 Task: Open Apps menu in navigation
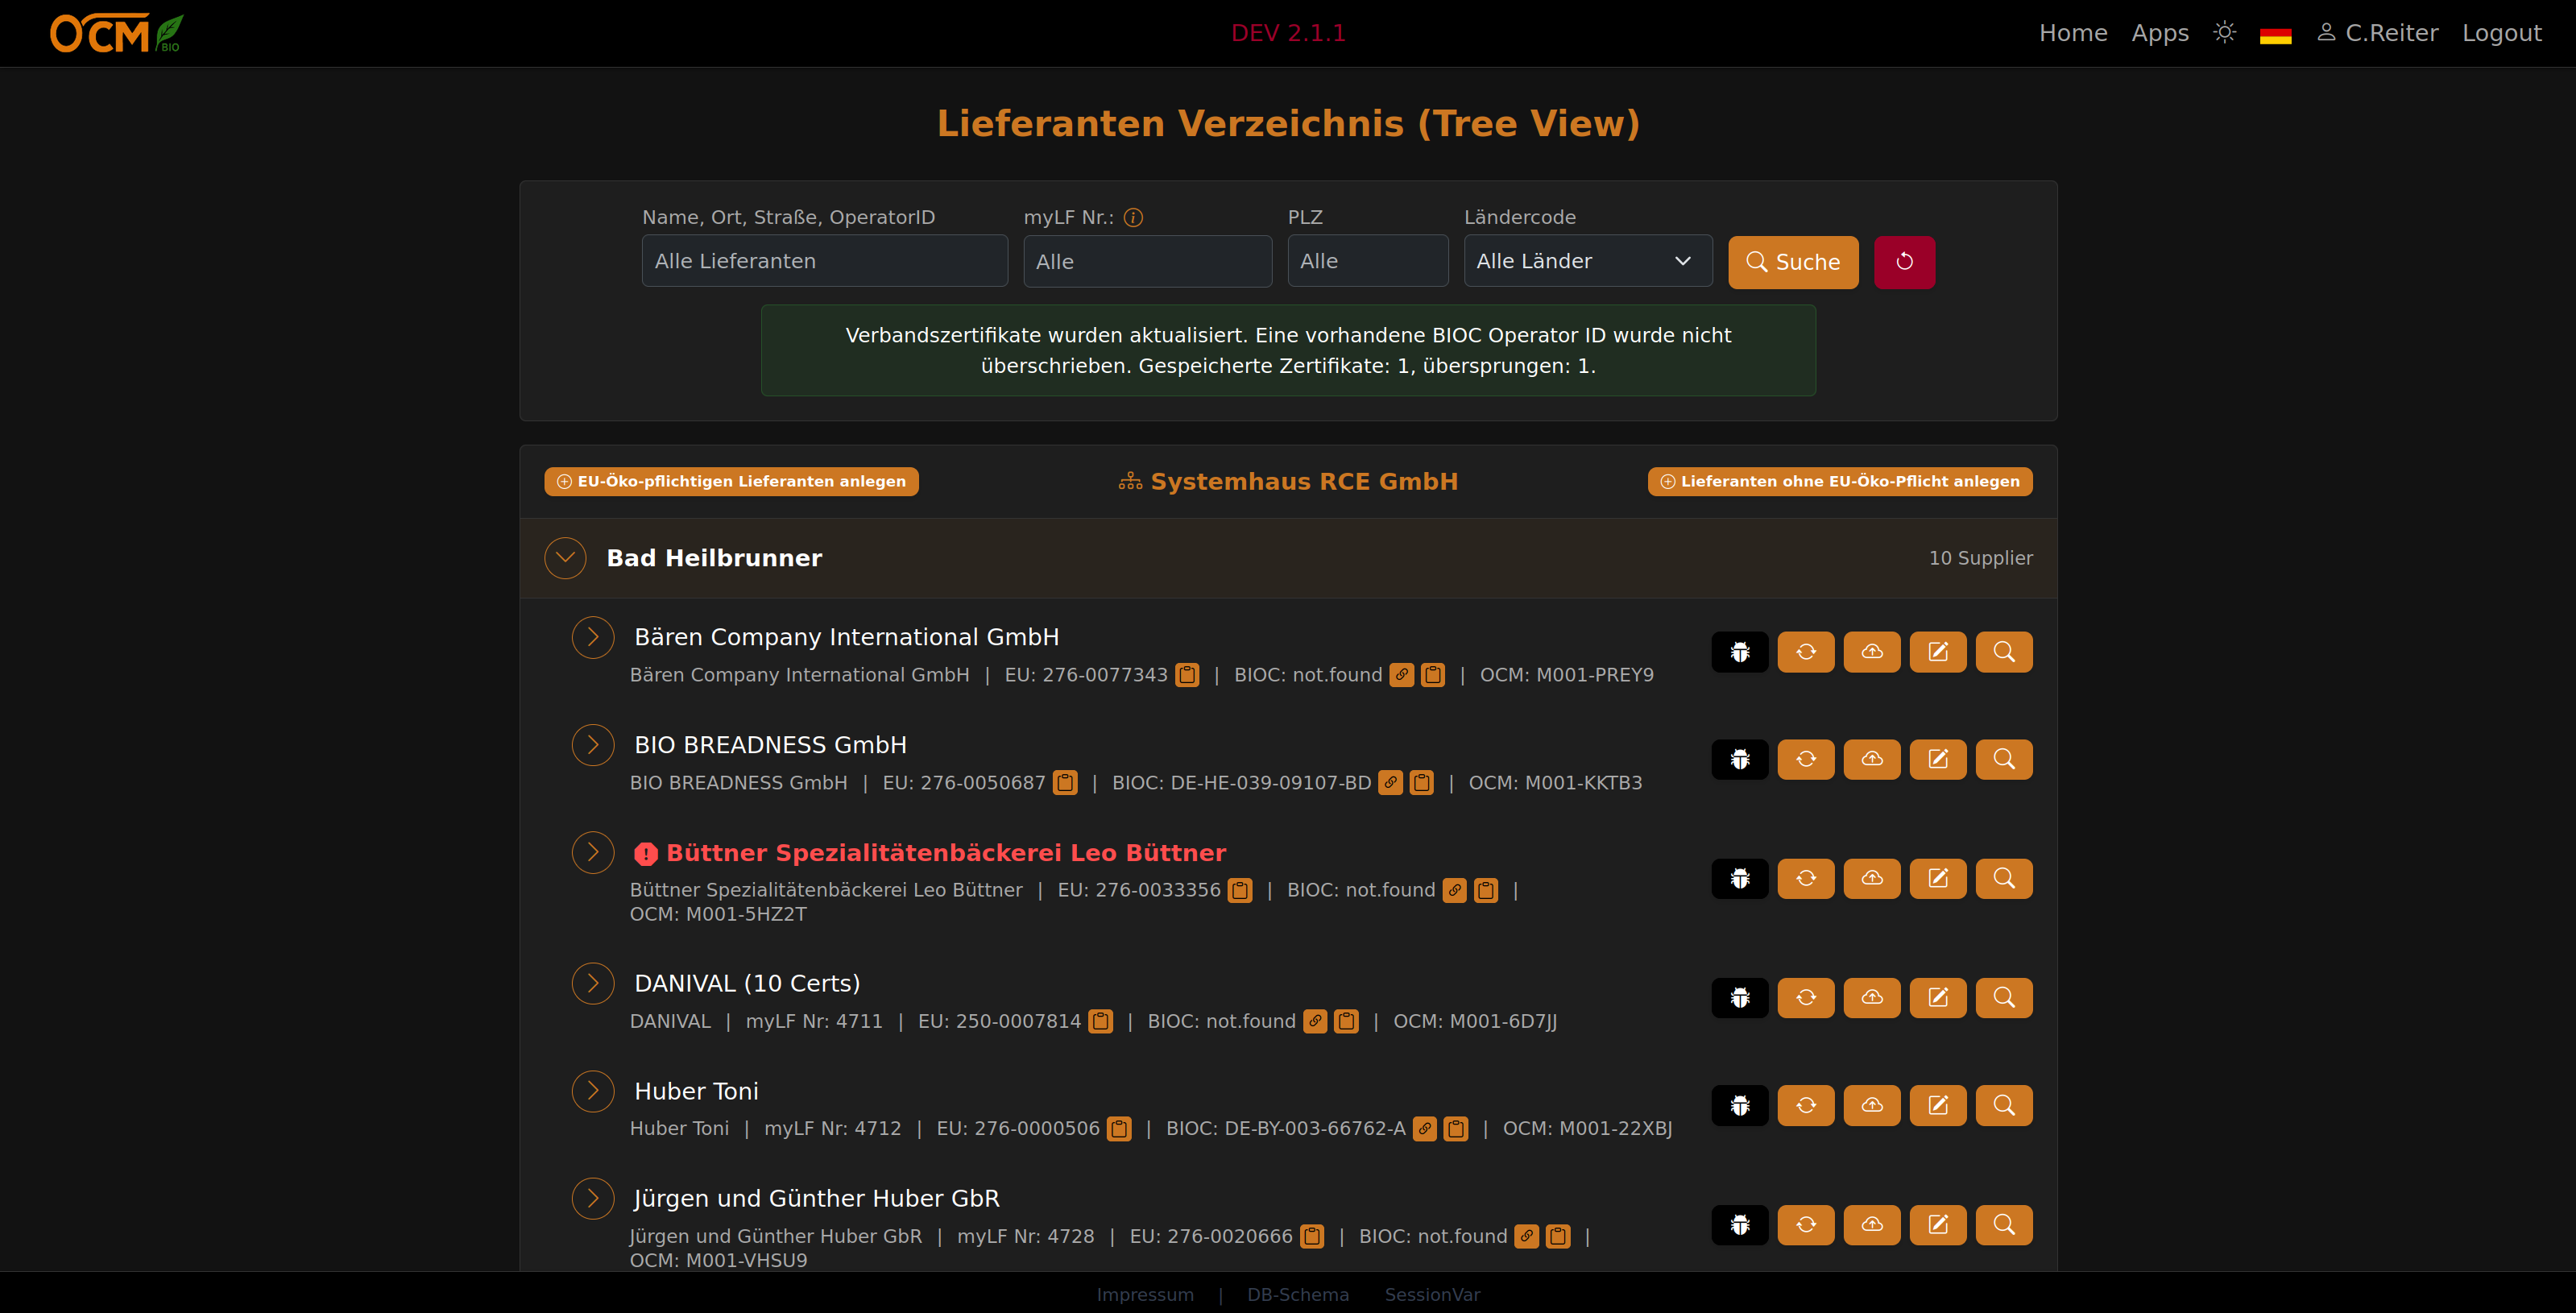pos(2160,33)
